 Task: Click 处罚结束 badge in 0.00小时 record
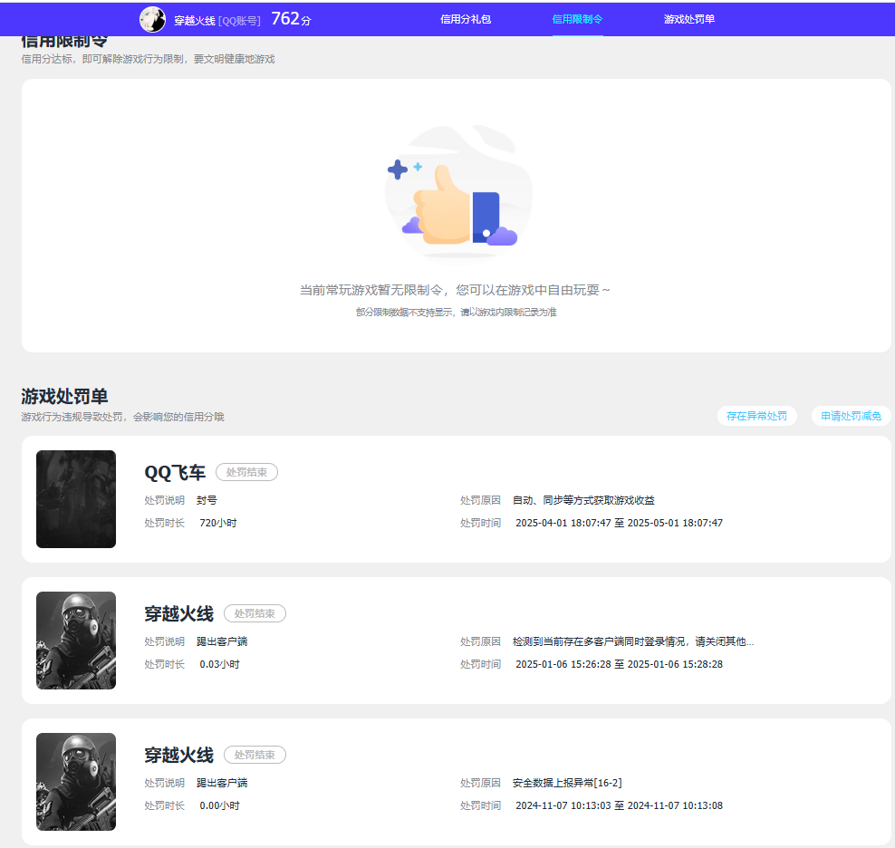tap(255, 755)
